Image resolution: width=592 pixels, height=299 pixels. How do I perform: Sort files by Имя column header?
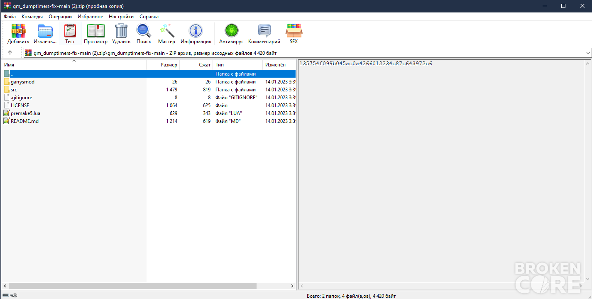74,65
